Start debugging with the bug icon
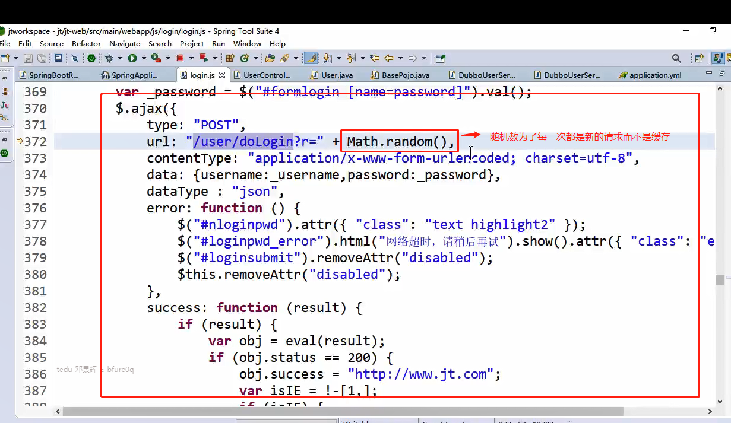The height and width of the screenshot is (423, 731). pyautogui.click(x=109, y=58)
